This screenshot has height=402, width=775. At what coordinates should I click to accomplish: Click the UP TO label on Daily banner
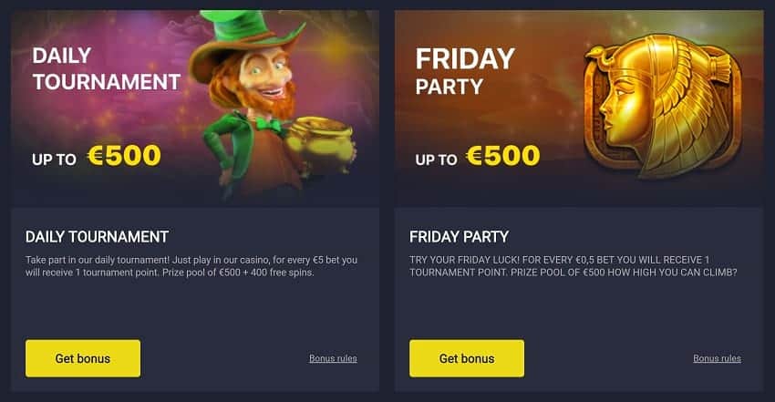54,160
